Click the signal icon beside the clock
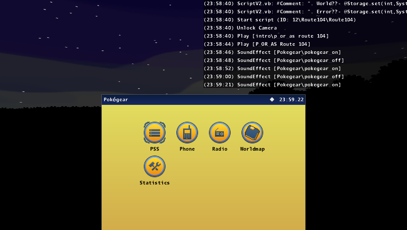This screenshot has height=230, width=407. click(x=272, y=99)
